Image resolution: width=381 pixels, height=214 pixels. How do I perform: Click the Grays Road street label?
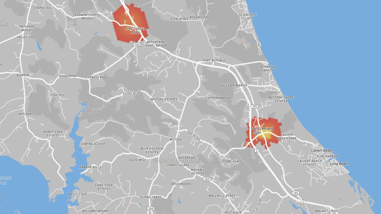(132, 93)
